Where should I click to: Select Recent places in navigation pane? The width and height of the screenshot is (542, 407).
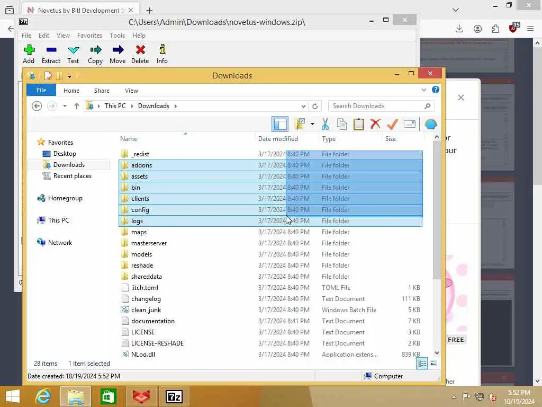pyautogui.click(x=72, y=176)
